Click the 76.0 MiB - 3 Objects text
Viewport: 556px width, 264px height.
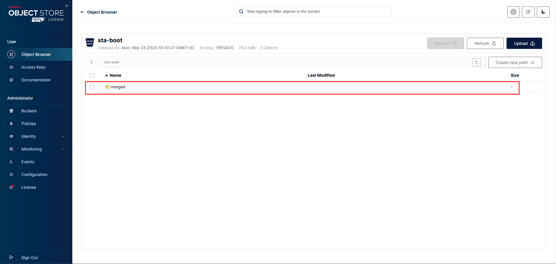258,48
